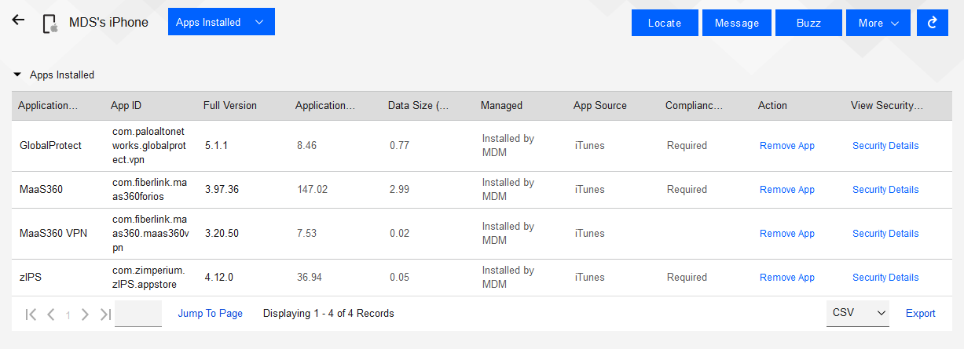Viewport: 964px width, 349px height.
Task: Click the back arrow icon
Action: pos(18,20)
